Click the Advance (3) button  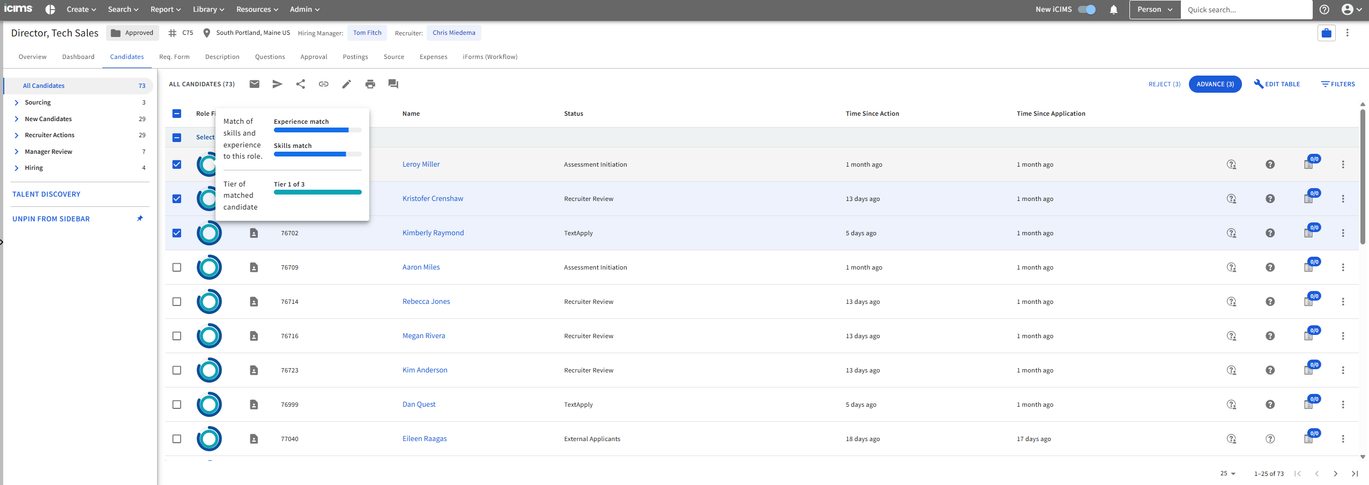1215,84
